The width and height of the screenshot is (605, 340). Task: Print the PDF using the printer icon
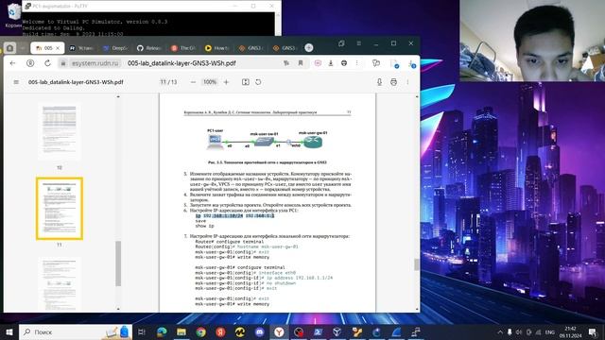coord(393,82)
